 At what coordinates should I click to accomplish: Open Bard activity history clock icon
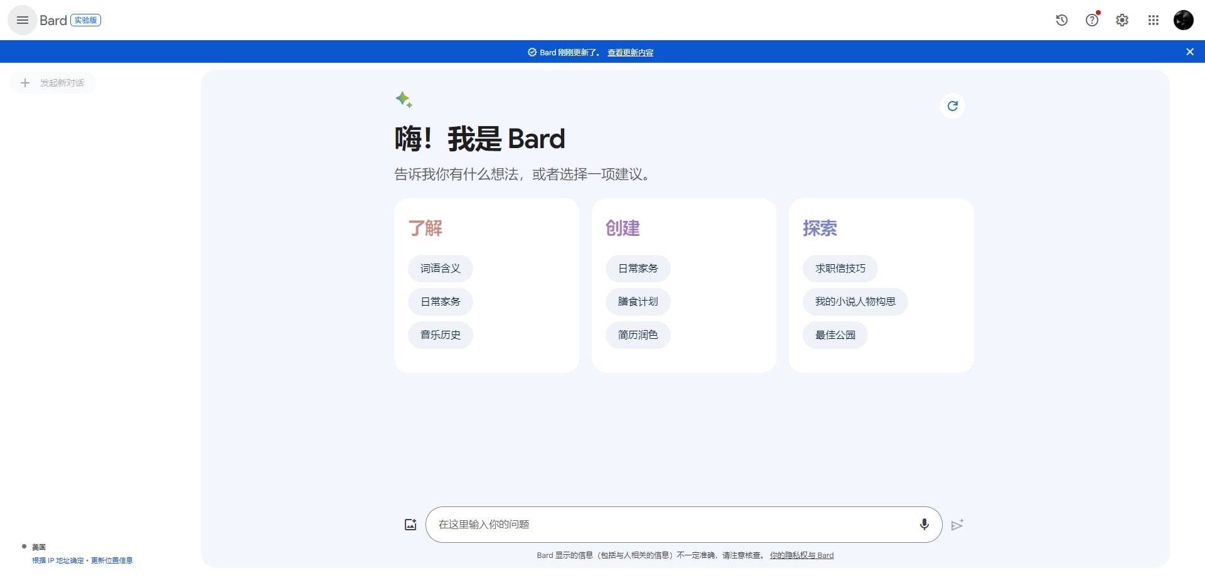pos(1062,20)
